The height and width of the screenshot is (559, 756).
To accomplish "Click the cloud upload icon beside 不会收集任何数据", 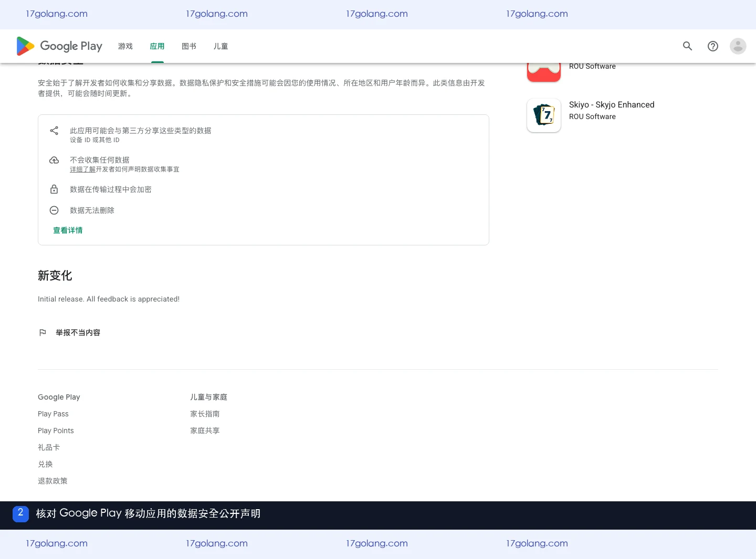I will coord(54,160).
